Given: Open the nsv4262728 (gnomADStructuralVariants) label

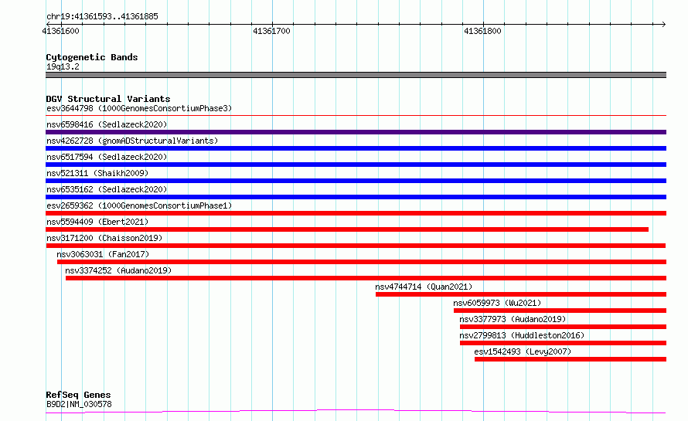Looking at the screenshot, I should click(x=132, y=141).
